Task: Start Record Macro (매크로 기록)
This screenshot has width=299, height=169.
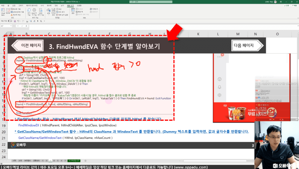Action: tap(16, 9)
